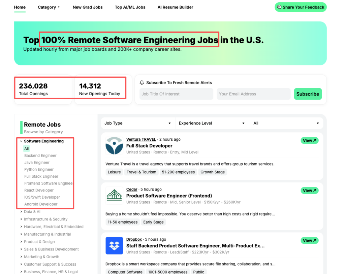Click the Job Title Of Interest input field
This screenshot has height=274, width=345.
tap(176, 94)
